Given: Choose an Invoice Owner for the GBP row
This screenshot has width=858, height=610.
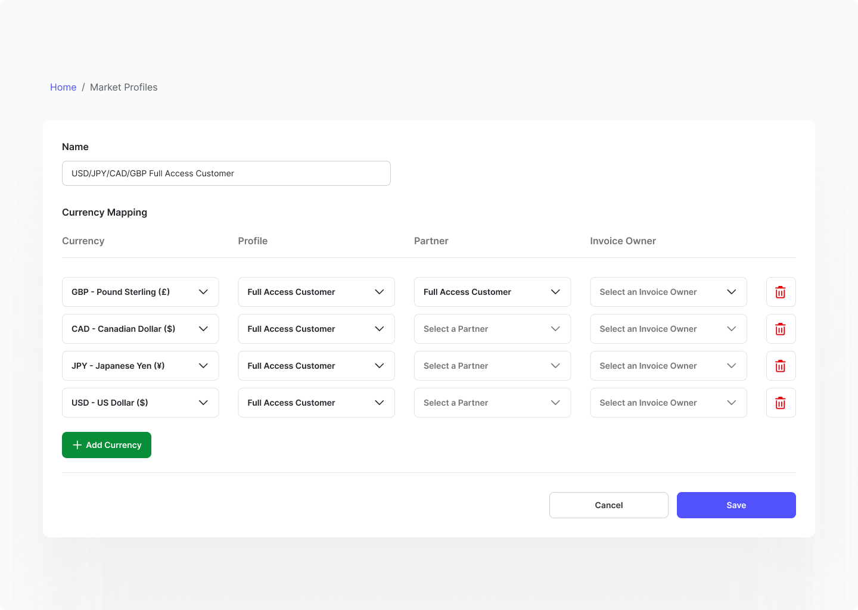Looking at the screenshot, I should (668, 292).
